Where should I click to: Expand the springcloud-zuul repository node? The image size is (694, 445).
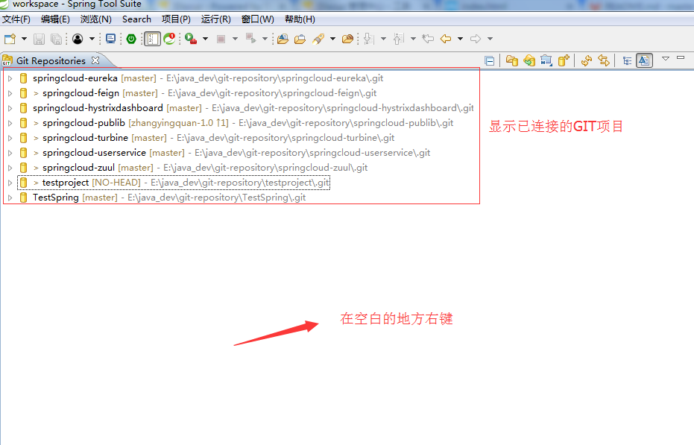pyautogui.click(x=10, y=168)
